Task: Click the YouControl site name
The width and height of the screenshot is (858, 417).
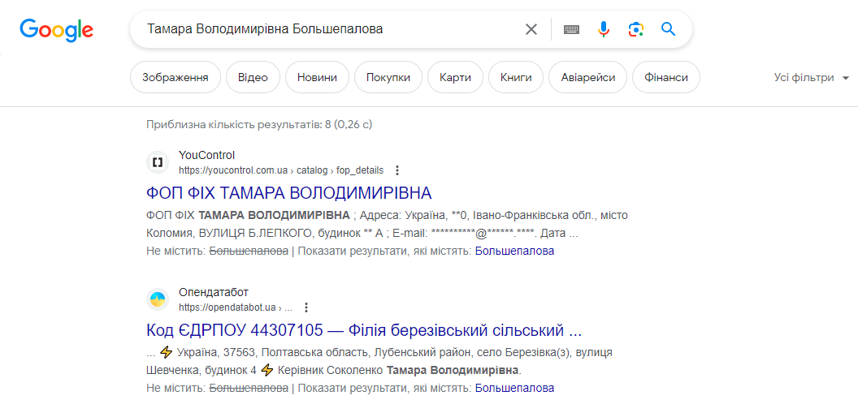Action: click(207, 155)
